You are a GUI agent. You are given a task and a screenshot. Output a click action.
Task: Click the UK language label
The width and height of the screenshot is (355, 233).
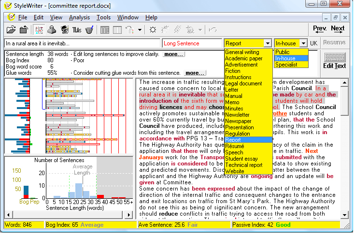[x=314, y=43]
